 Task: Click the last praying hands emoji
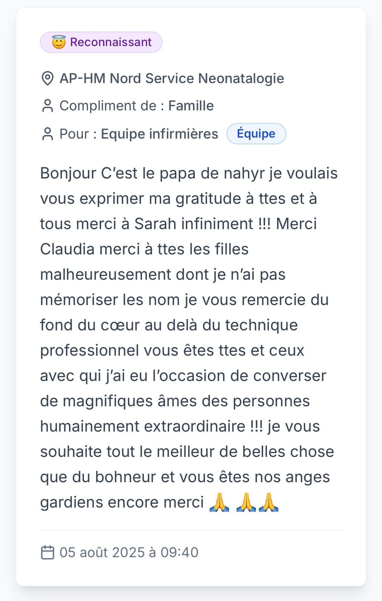pyautogui.click(x=269, y=502)
